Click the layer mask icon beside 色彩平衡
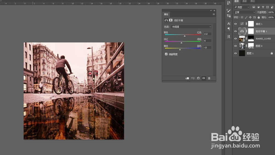275x155 pixels. pos(171,20)
